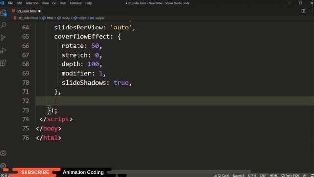
Task: Open the notifications bell in status bar
Action: pyautogui.click(x=312, y=175)
